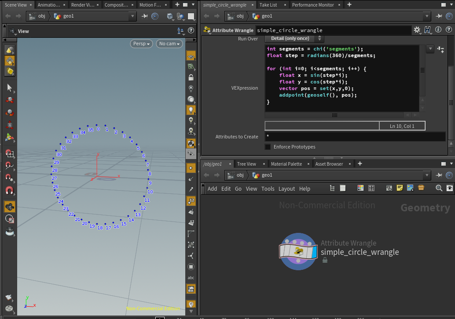Open the Tools menu in network editor
This screenshot has height=319, width=455.
[268, 188]
